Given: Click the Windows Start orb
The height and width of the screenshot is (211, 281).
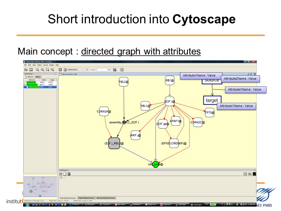Looking at the screenshot, I should pos(28,204).
